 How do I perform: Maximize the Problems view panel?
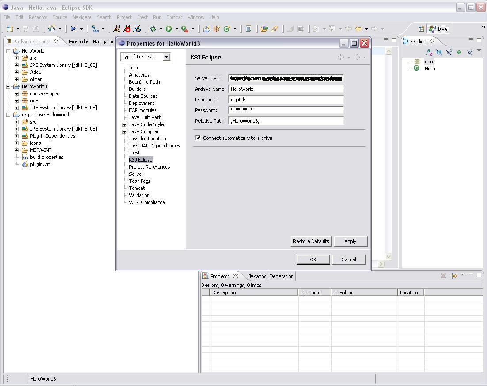(x=479, y=274)
